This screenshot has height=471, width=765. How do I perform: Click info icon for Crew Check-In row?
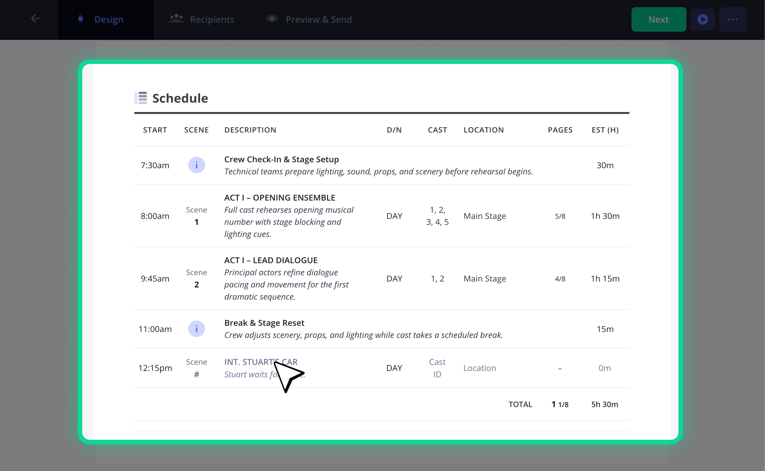(197, 165)
